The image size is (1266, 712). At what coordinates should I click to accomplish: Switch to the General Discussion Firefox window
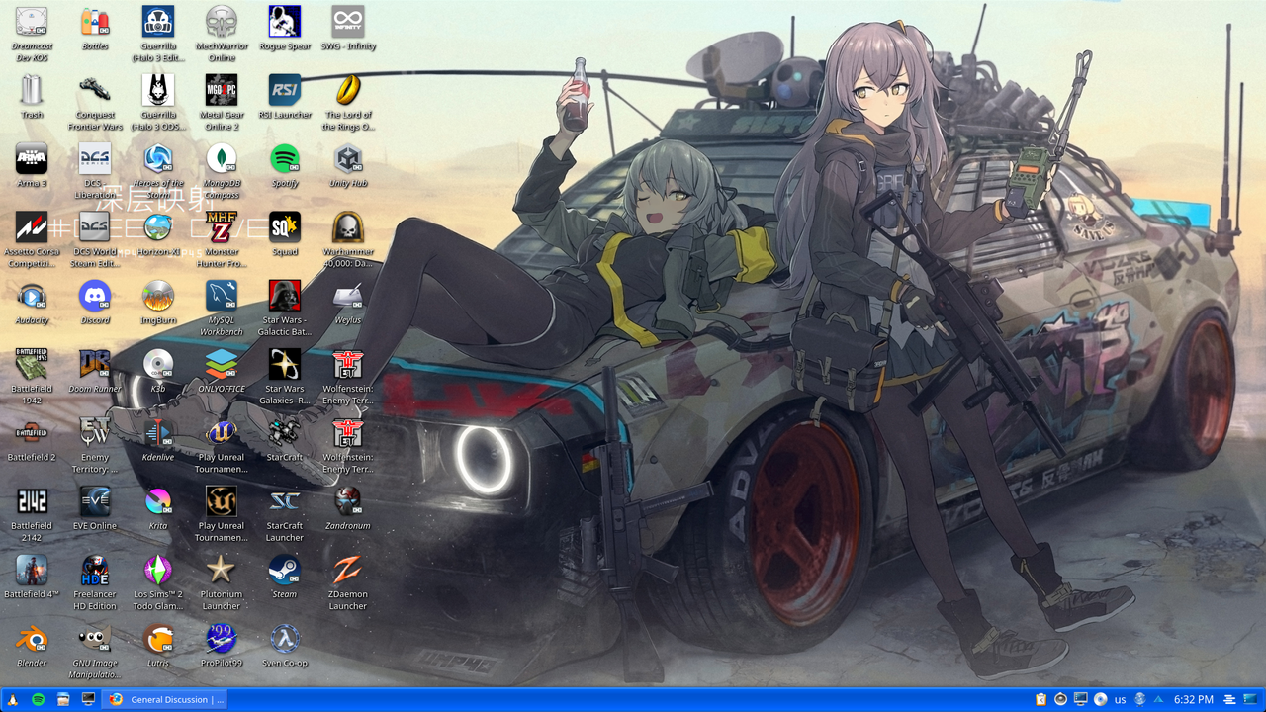coord(166,700)
